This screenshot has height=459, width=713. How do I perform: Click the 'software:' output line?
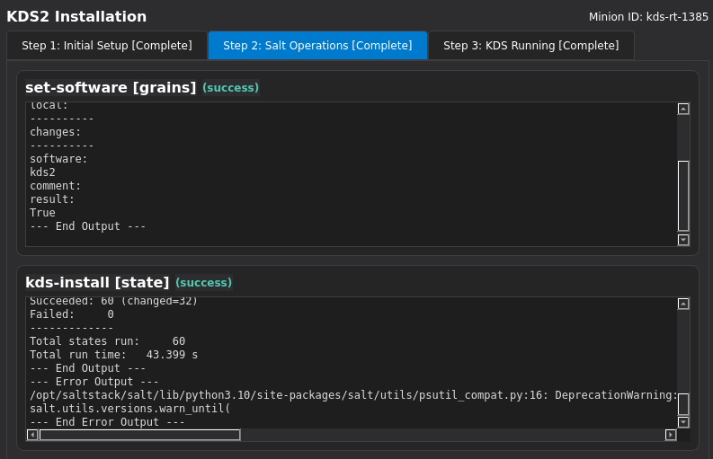click(58, 159)
